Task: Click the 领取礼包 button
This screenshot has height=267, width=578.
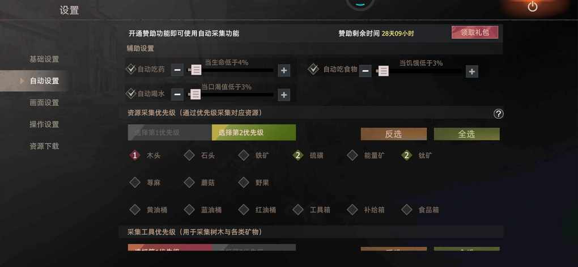Action: pos(475,32)
